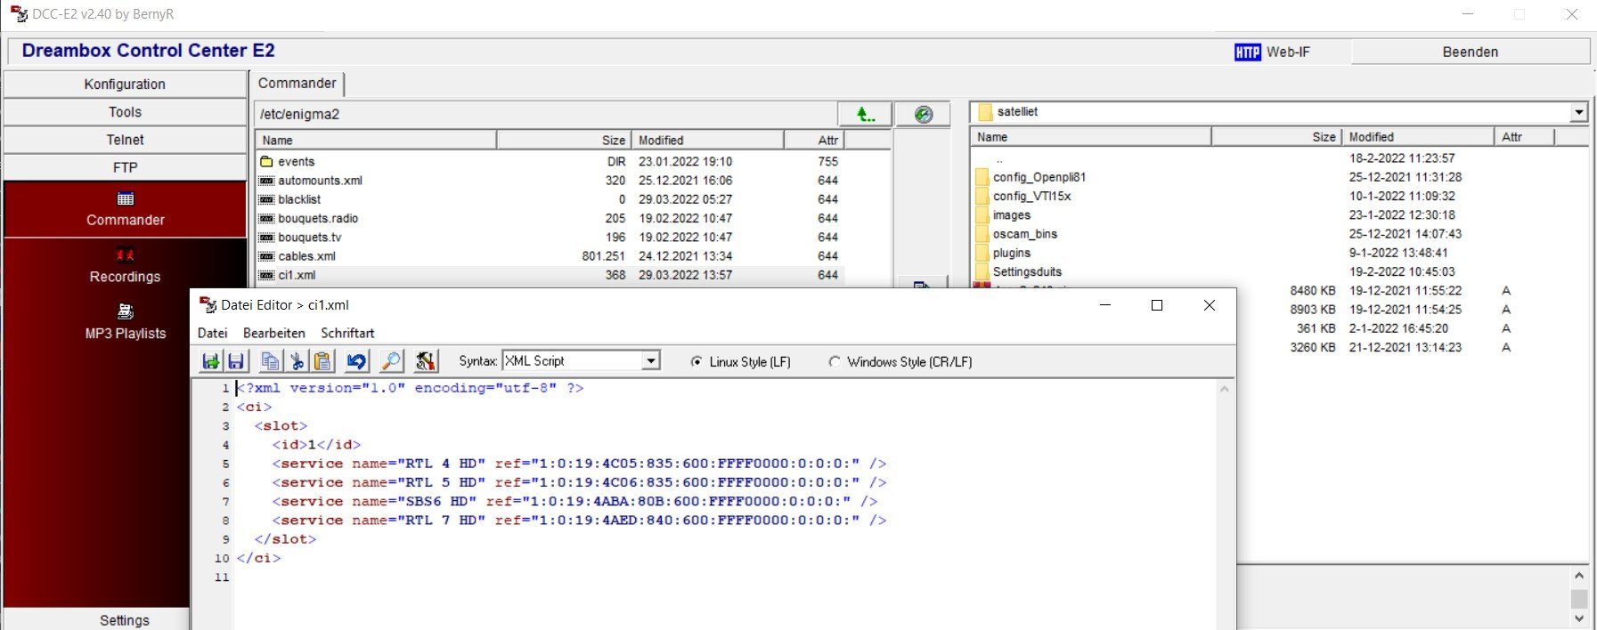
Task: Click the floppy disk save icon
Action: click(236, 361)
